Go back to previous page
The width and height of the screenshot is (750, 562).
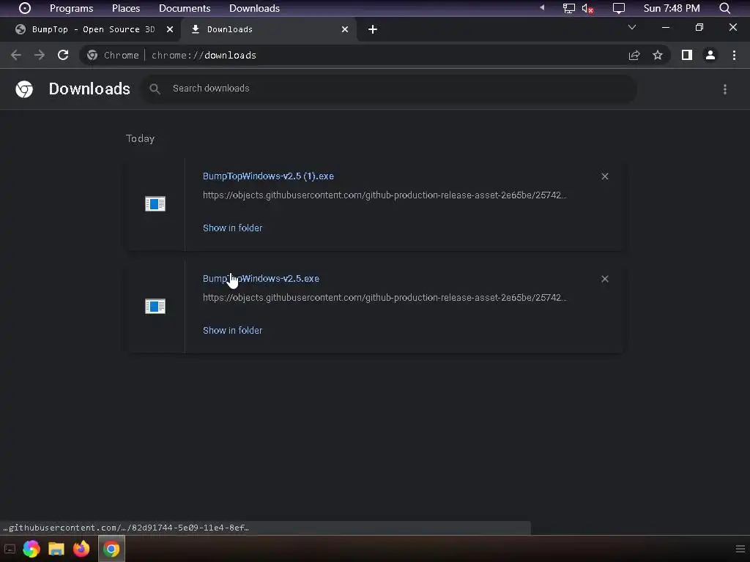click(16, 55)
